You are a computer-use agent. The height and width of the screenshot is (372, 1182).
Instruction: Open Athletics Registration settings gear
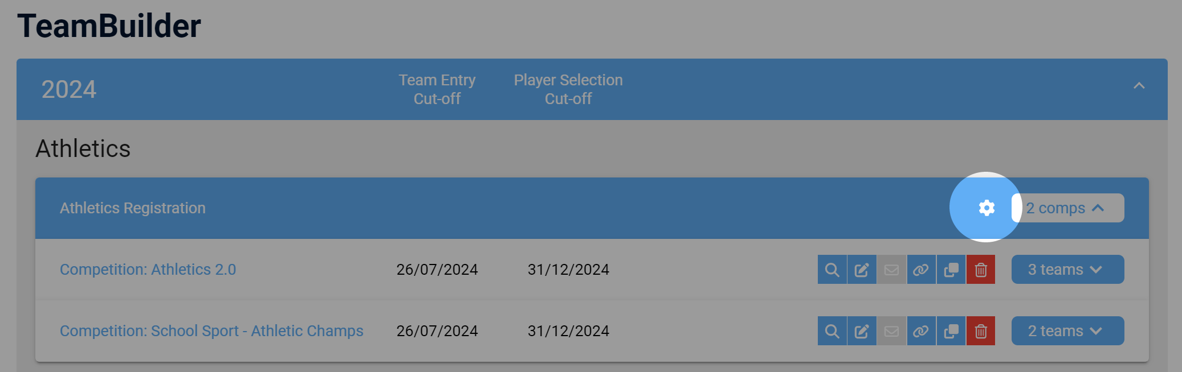coord(987,208)
